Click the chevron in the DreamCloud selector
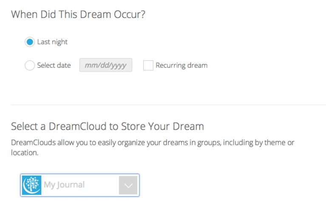Image resolution: width=326 pixels, height=211 pixels. coord(128,185)
